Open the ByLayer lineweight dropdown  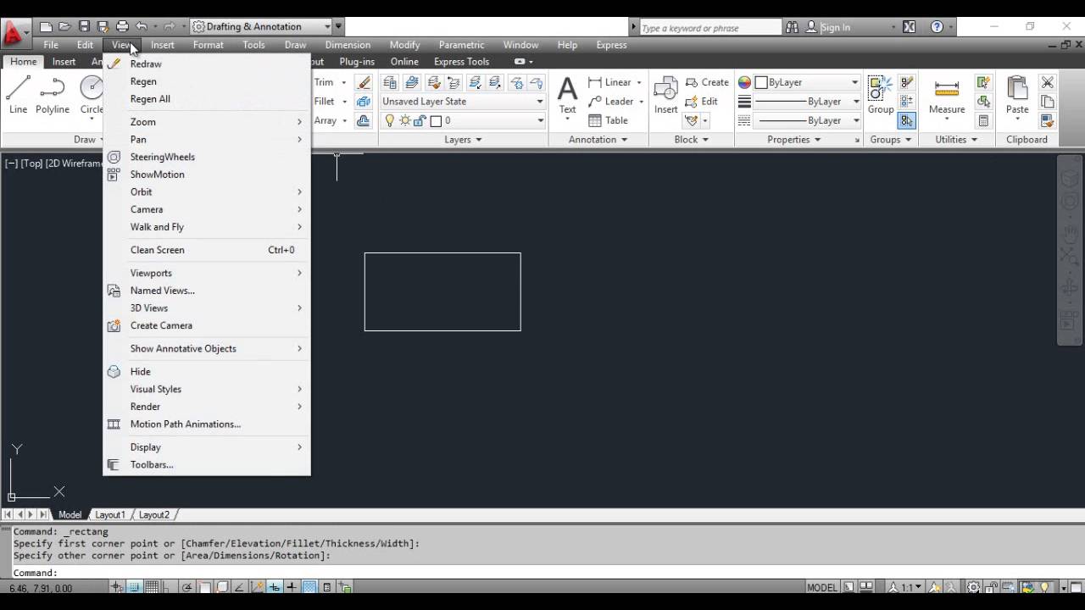coord(808,102)
